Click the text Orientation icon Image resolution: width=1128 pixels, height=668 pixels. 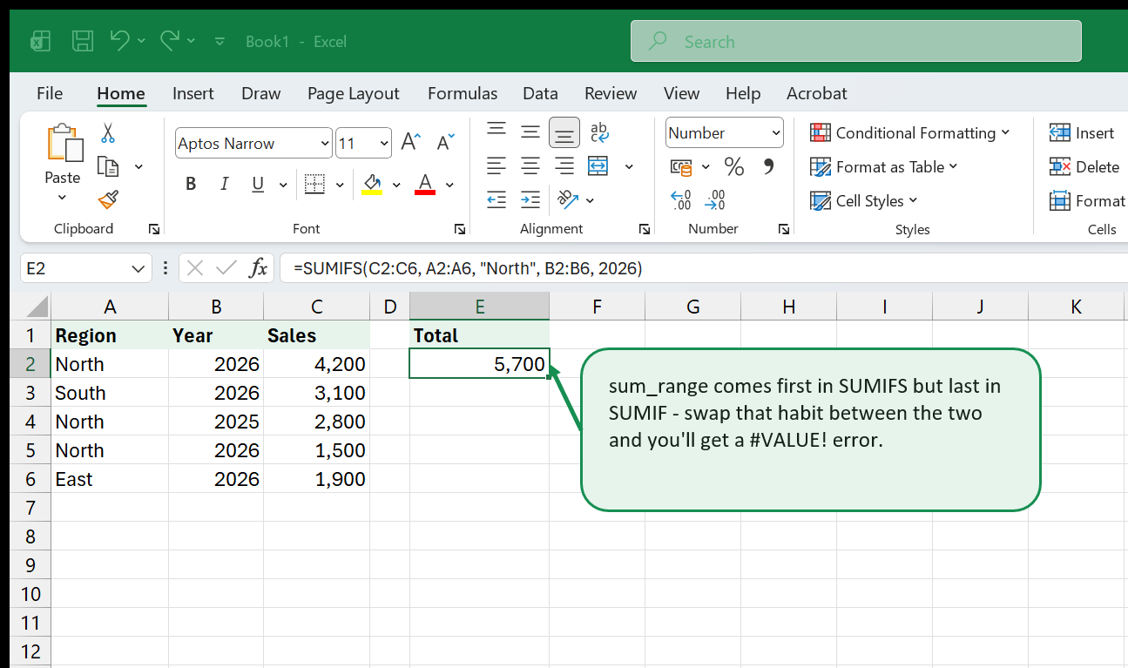coord(567,199)
